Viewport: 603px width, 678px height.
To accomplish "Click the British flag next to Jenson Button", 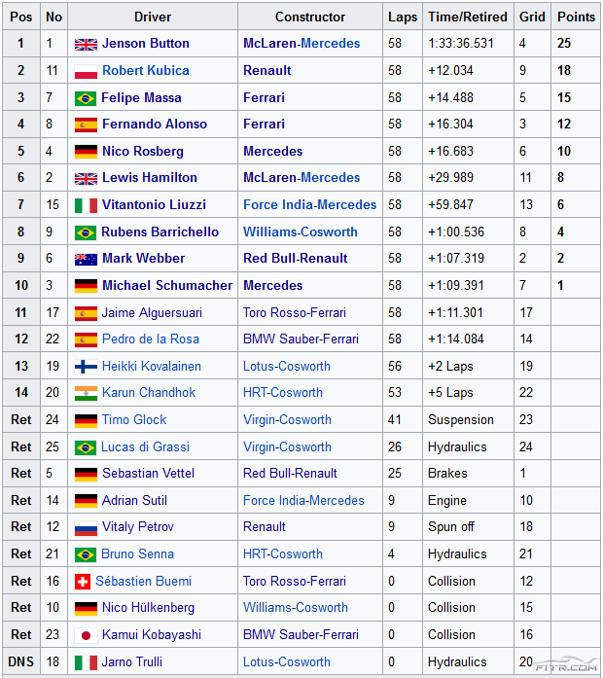I will point(86,44).
